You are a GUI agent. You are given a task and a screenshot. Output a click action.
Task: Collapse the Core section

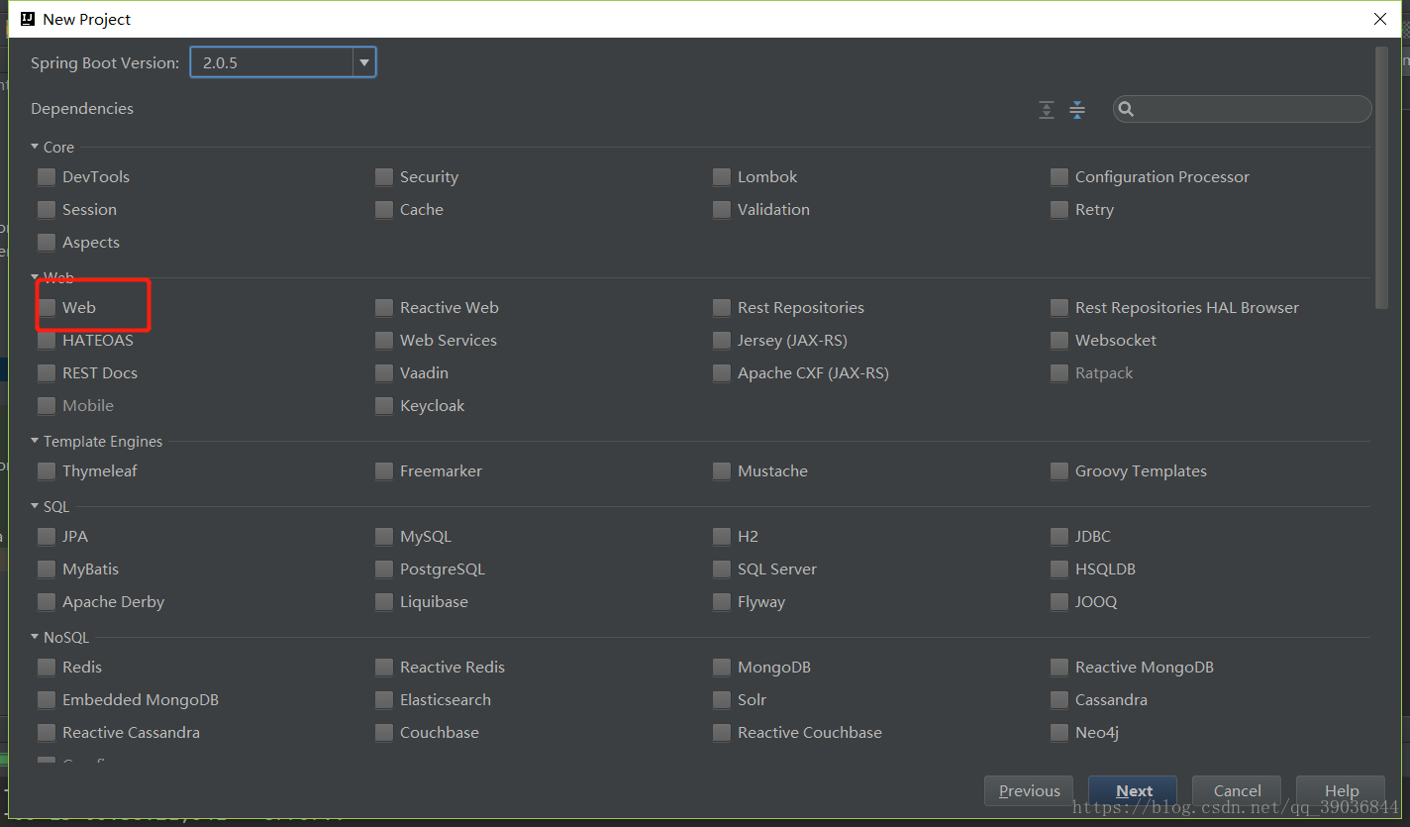coord(35,147)
